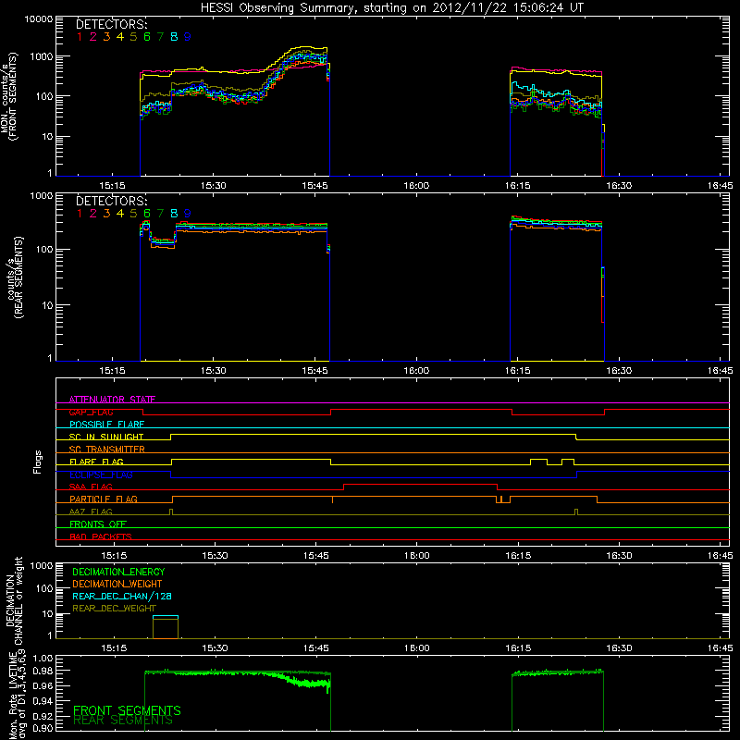Click the 16:45 time label under the flags panel
740x740 pixels.
pos(721,556)
